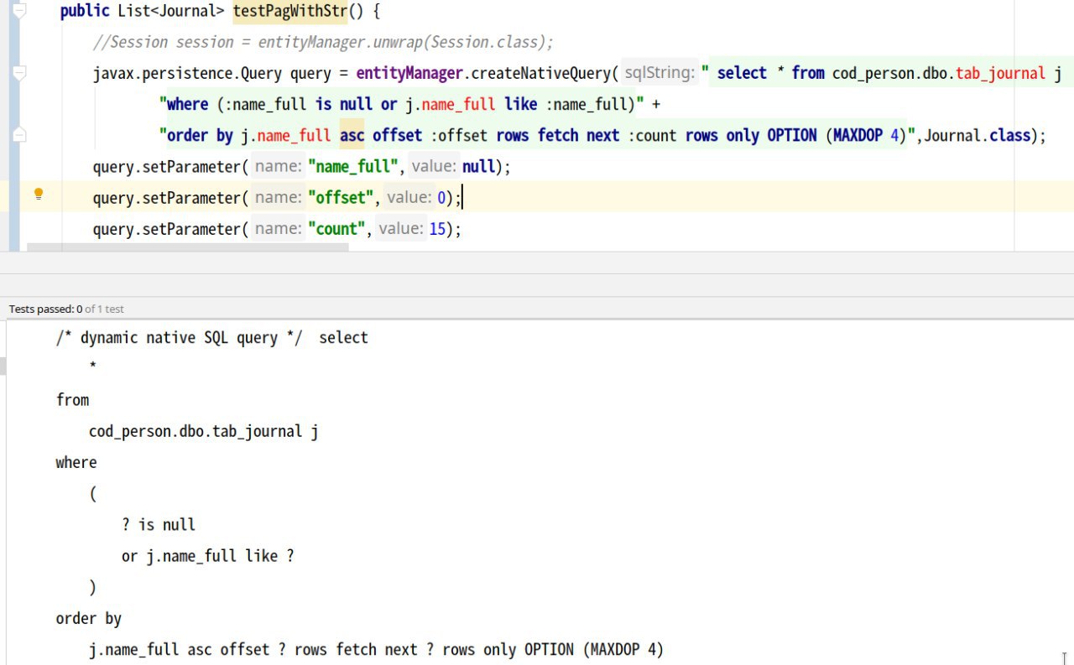Click console line "or j.name_full like ?"
The height and width of the screenshot is (665, 1074).
(208, 556)
